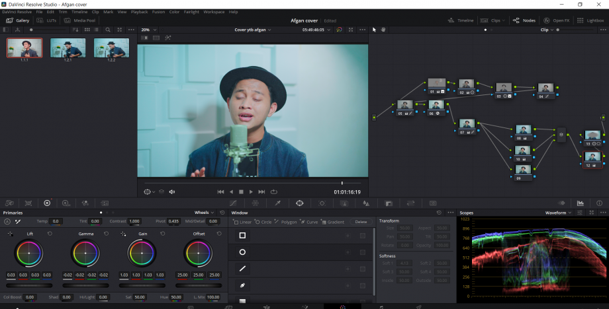Select the Qualifier eyedropper tool
Image resolution: width=609 pixels, height=309 pixels.
coord(277,203)
